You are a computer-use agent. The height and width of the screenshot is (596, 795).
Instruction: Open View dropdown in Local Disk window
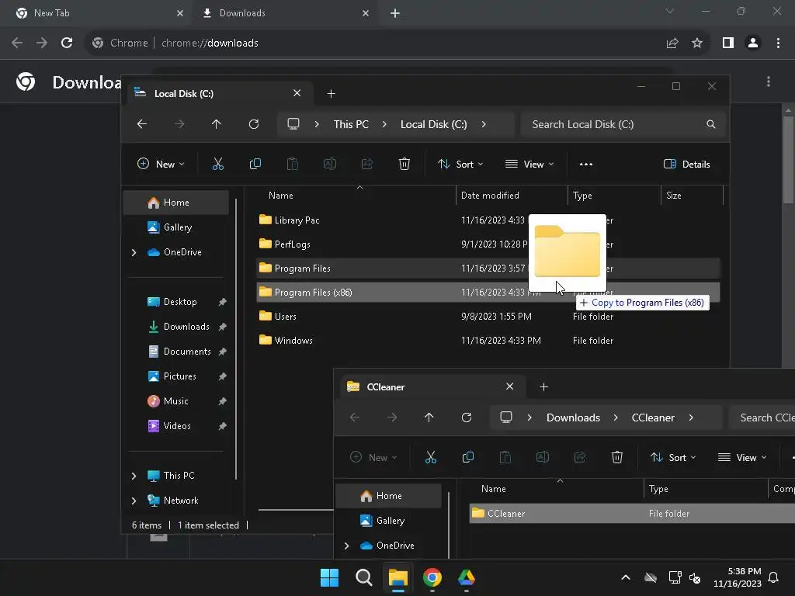coord(529,165)
